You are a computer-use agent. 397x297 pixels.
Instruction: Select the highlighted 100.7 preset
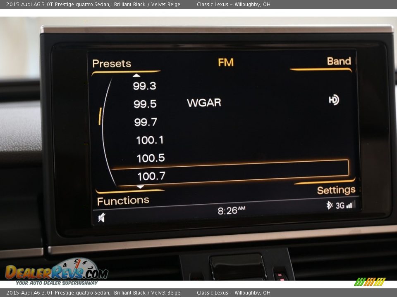point(151,177)
